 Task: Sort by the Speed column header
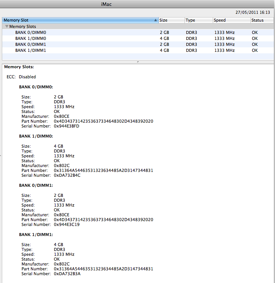point(232,20)
